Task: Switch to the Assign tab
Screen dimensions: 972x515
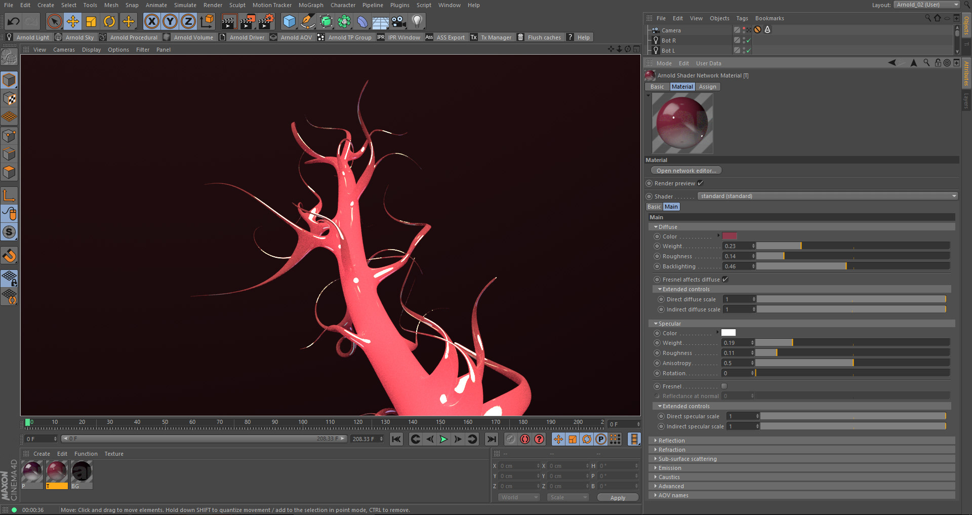Action: coord(707,87)
